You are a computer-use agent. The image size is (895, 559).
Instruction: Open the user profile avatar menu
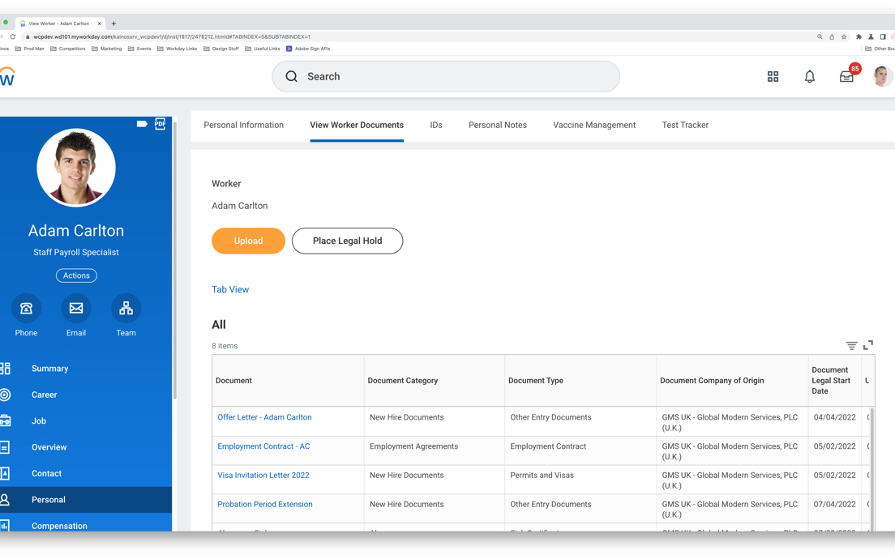click(882, 77)
